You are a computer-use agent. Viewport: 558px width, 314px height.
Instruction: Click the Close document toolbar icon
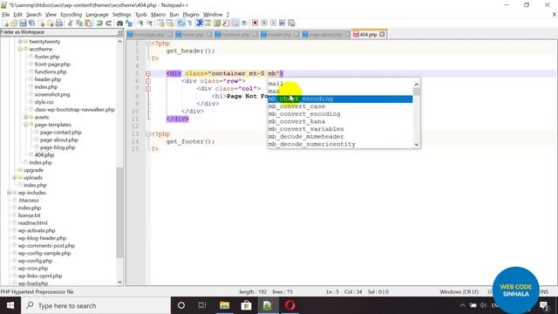click(x=41, y=24)
